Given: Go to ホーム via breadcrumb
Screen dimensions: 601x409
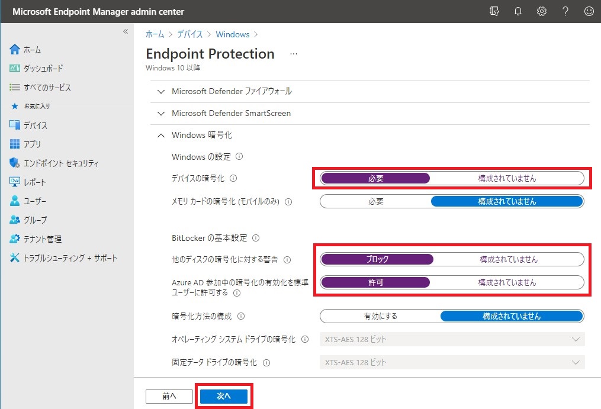Looking at the screenshot, I should (155, 34).
